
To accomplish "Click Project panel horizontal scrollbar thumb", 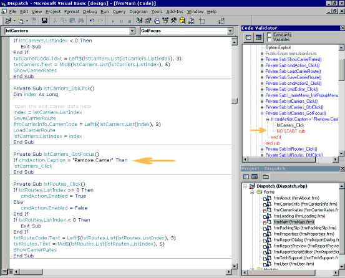I will [x=282, y=273].
